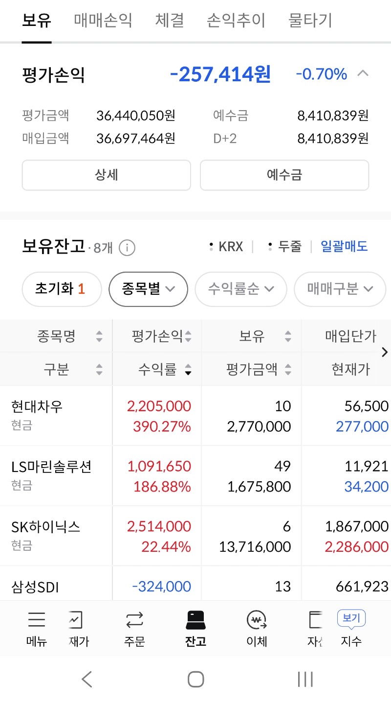Select the SK하이닉스 holding row
Viewport: 391px width, 705px height.
tap(195, 536)
